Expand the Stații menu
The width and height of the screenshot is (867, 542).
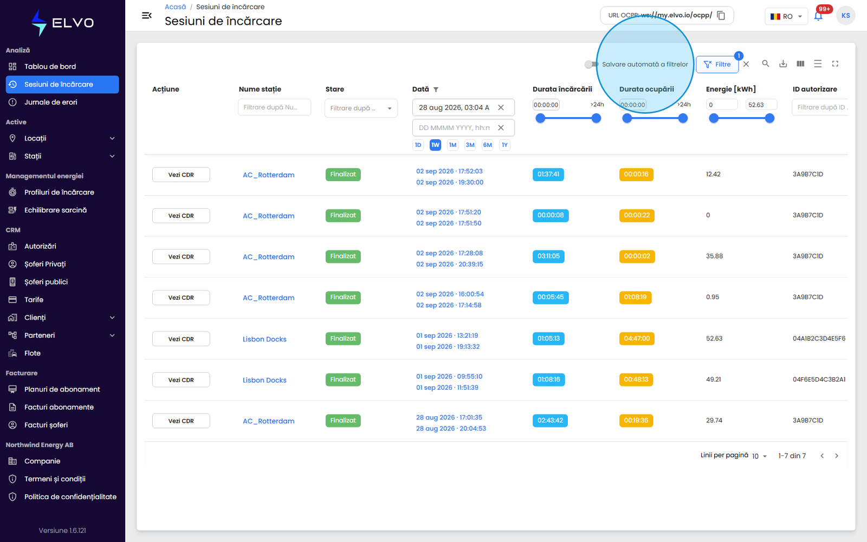tap(112, 156)
